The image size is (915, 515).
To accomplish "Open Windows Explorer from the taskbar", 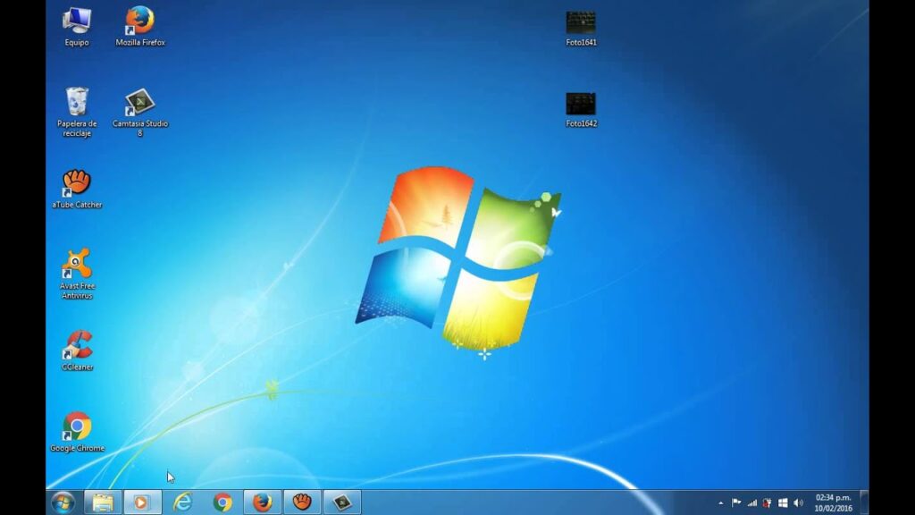I will click(103, 503).
